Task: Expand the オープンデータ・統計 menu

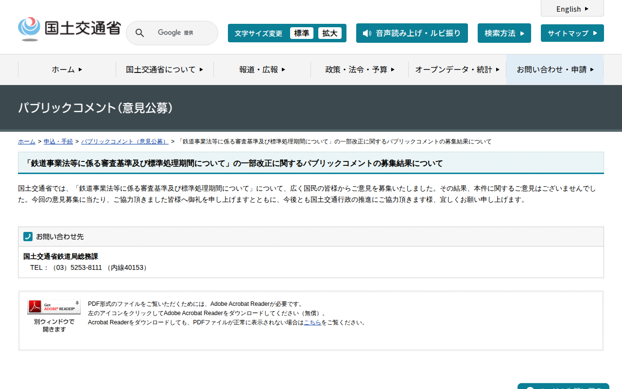Action: tap(457, 70)
